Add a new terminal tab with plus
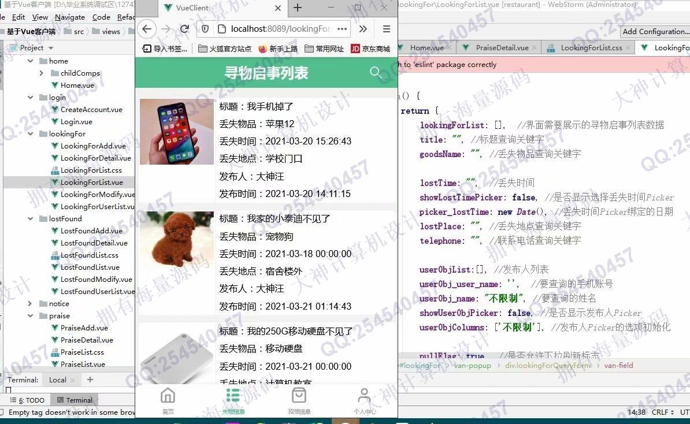Viewport: 690px width, 424px height. click(90, 380)
